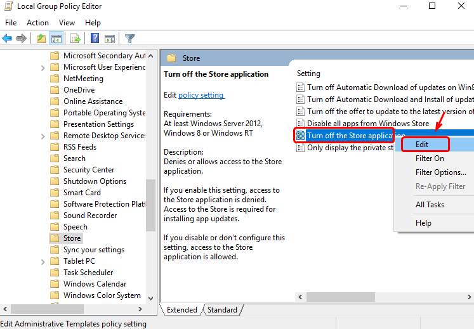Viewport: 474px width, 329px height.
Task: Click the Forward arrow toolbar icon
Action: [22, 39]
